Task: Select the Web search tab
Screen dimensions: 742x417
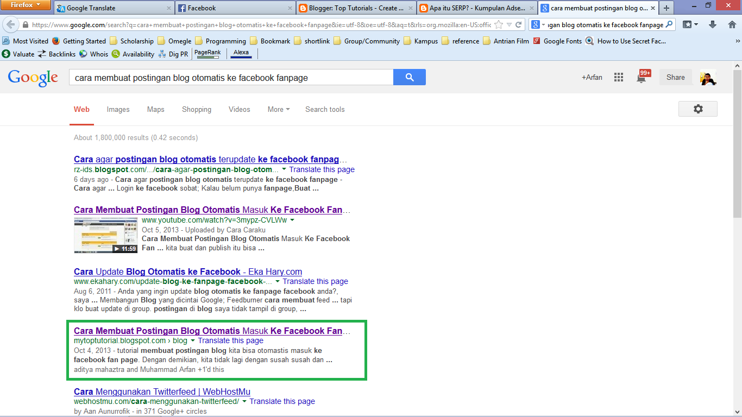Action: pos(81,109)
